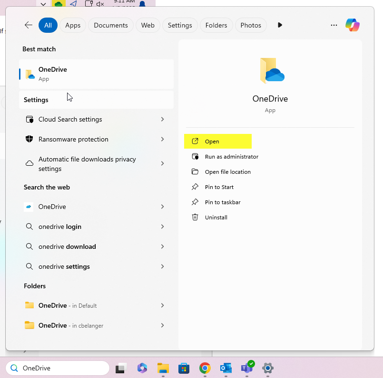383x378 pixels.
Task: Expand the OneDrive web result chevron
Action: 162,207
